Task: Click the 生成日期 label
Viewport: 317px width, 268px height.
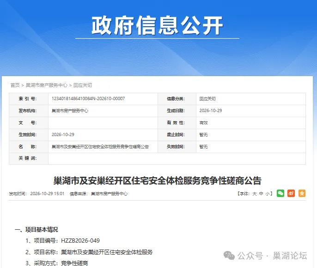Action: (x=176, y=111)
